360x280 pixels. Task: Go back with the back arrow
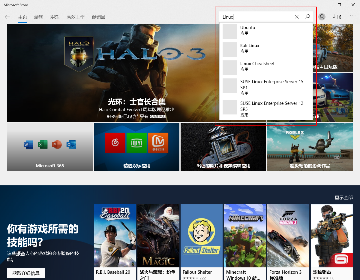tap(7, 17)
